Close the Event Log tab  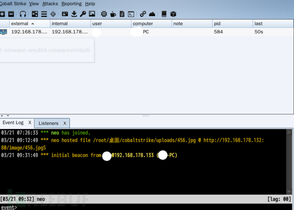(30, 123)
